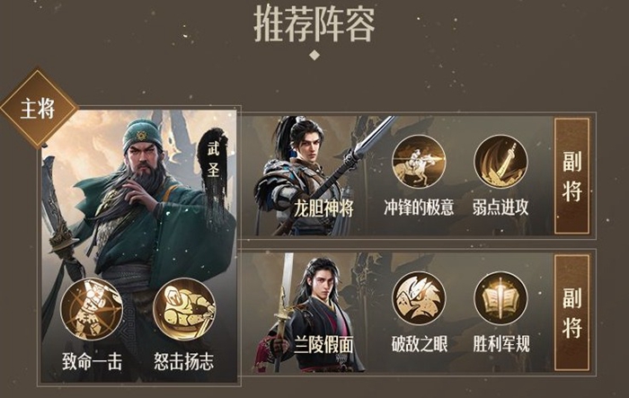This screenshot has width=629, height=398.
Task: Click the 主将 diamond badge
Action: click(39, 109)
